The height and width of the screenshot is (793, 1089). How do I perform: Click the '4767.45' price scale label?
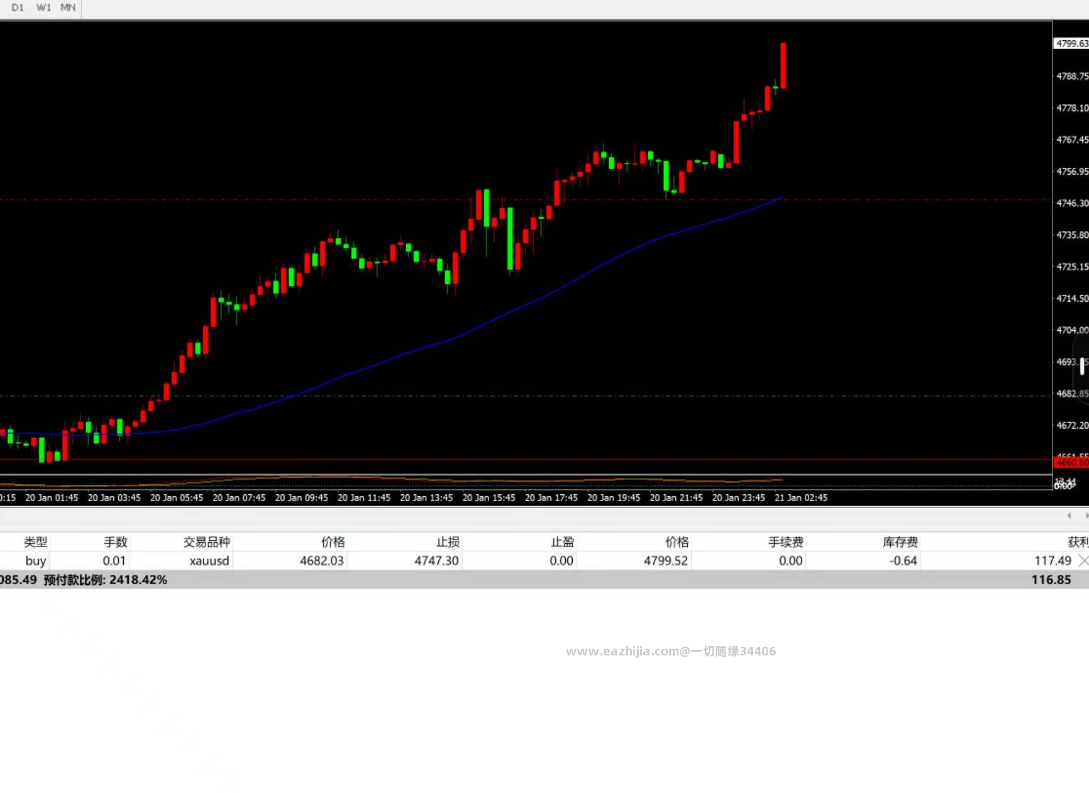pos(1072,139)
